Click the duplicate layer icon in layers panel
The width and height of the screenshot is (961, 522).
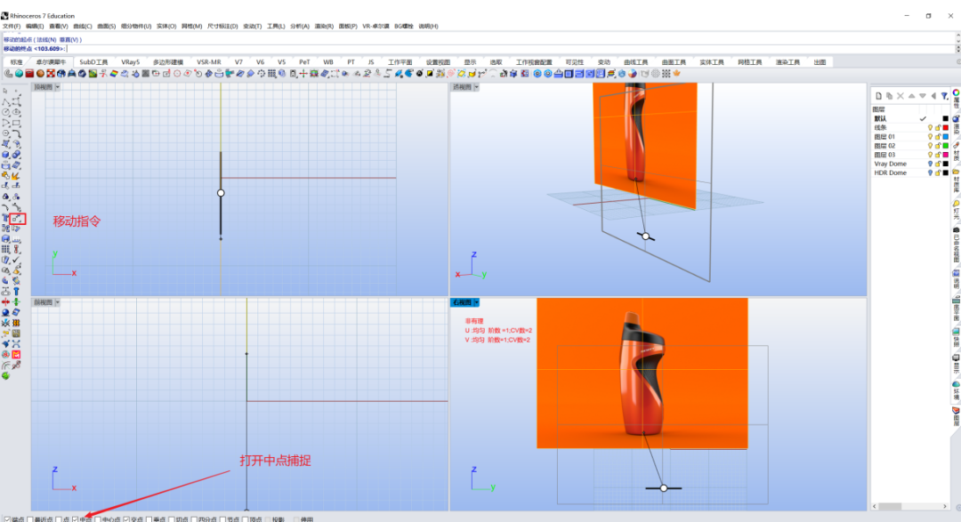(x=889, y=95)
